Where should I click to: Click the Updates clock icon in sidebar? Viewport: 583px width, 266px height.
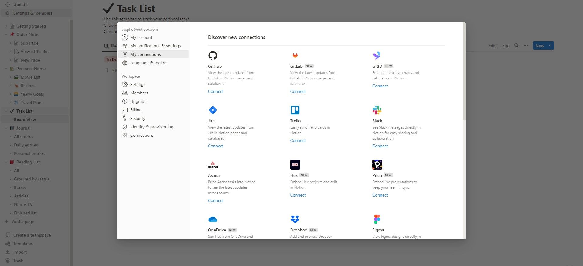[8, 5]
